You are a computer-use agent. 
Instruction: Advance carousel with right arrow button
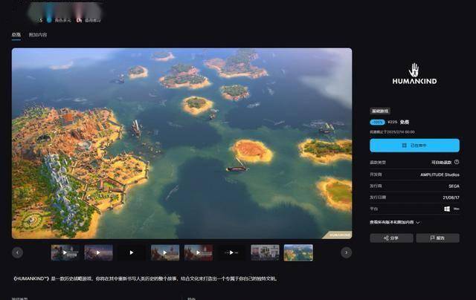coord(347,252)
